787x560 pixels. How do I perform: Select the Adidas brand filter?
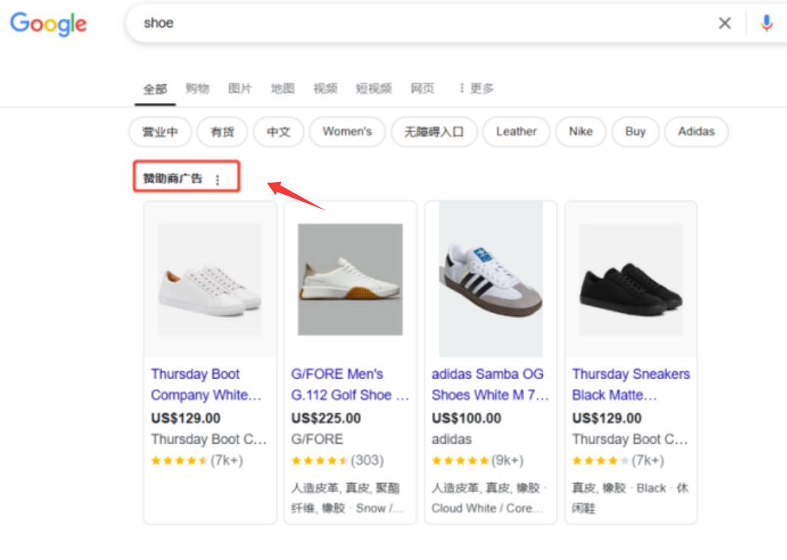pyautogui.click(x=695, y=131)
